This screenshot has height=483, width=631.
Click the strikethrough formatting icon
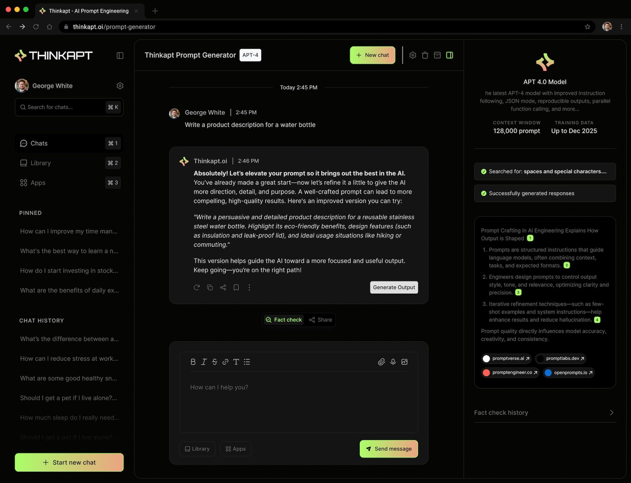pyautogui.click(x=215, y=362)
